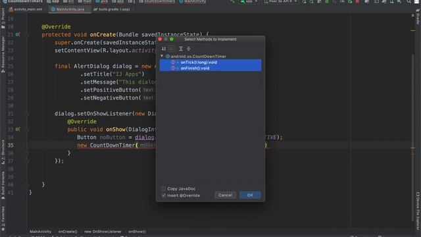This screenshot has width=421, height=237.
Task: Enable the Copy JavaDoc checkbox
Action: tap(164, 189)
